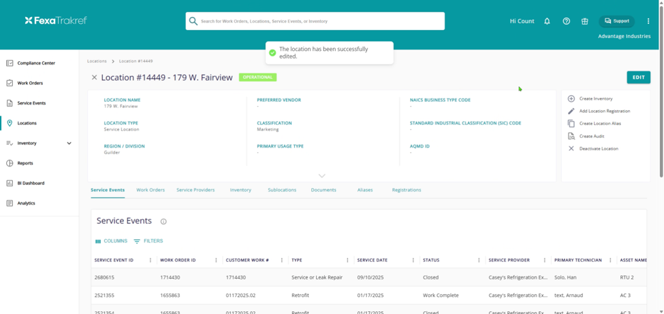664x314 pixels.
Task: Click the RTU 2 asset name cell
Action: pos(627,278)
